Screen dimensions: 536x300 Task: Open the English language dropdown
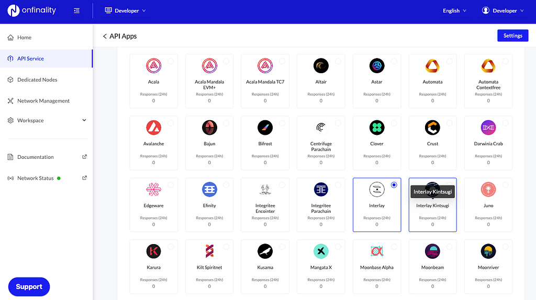[454, 10]
